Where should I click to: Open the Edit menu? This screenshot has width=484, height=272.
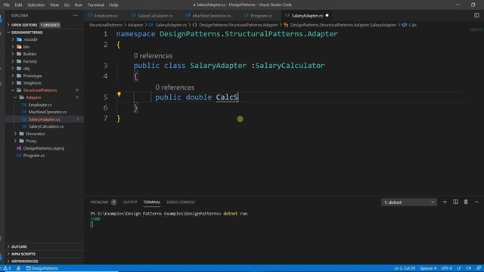18,5
